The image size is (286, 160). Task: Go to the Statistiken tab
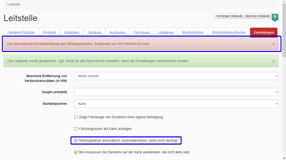(x=72, y=32)
